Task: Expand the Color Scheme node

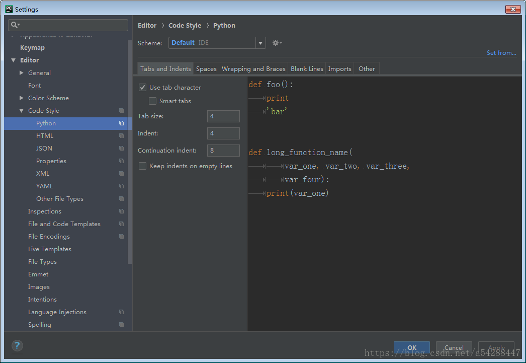Action: (22, 98)
